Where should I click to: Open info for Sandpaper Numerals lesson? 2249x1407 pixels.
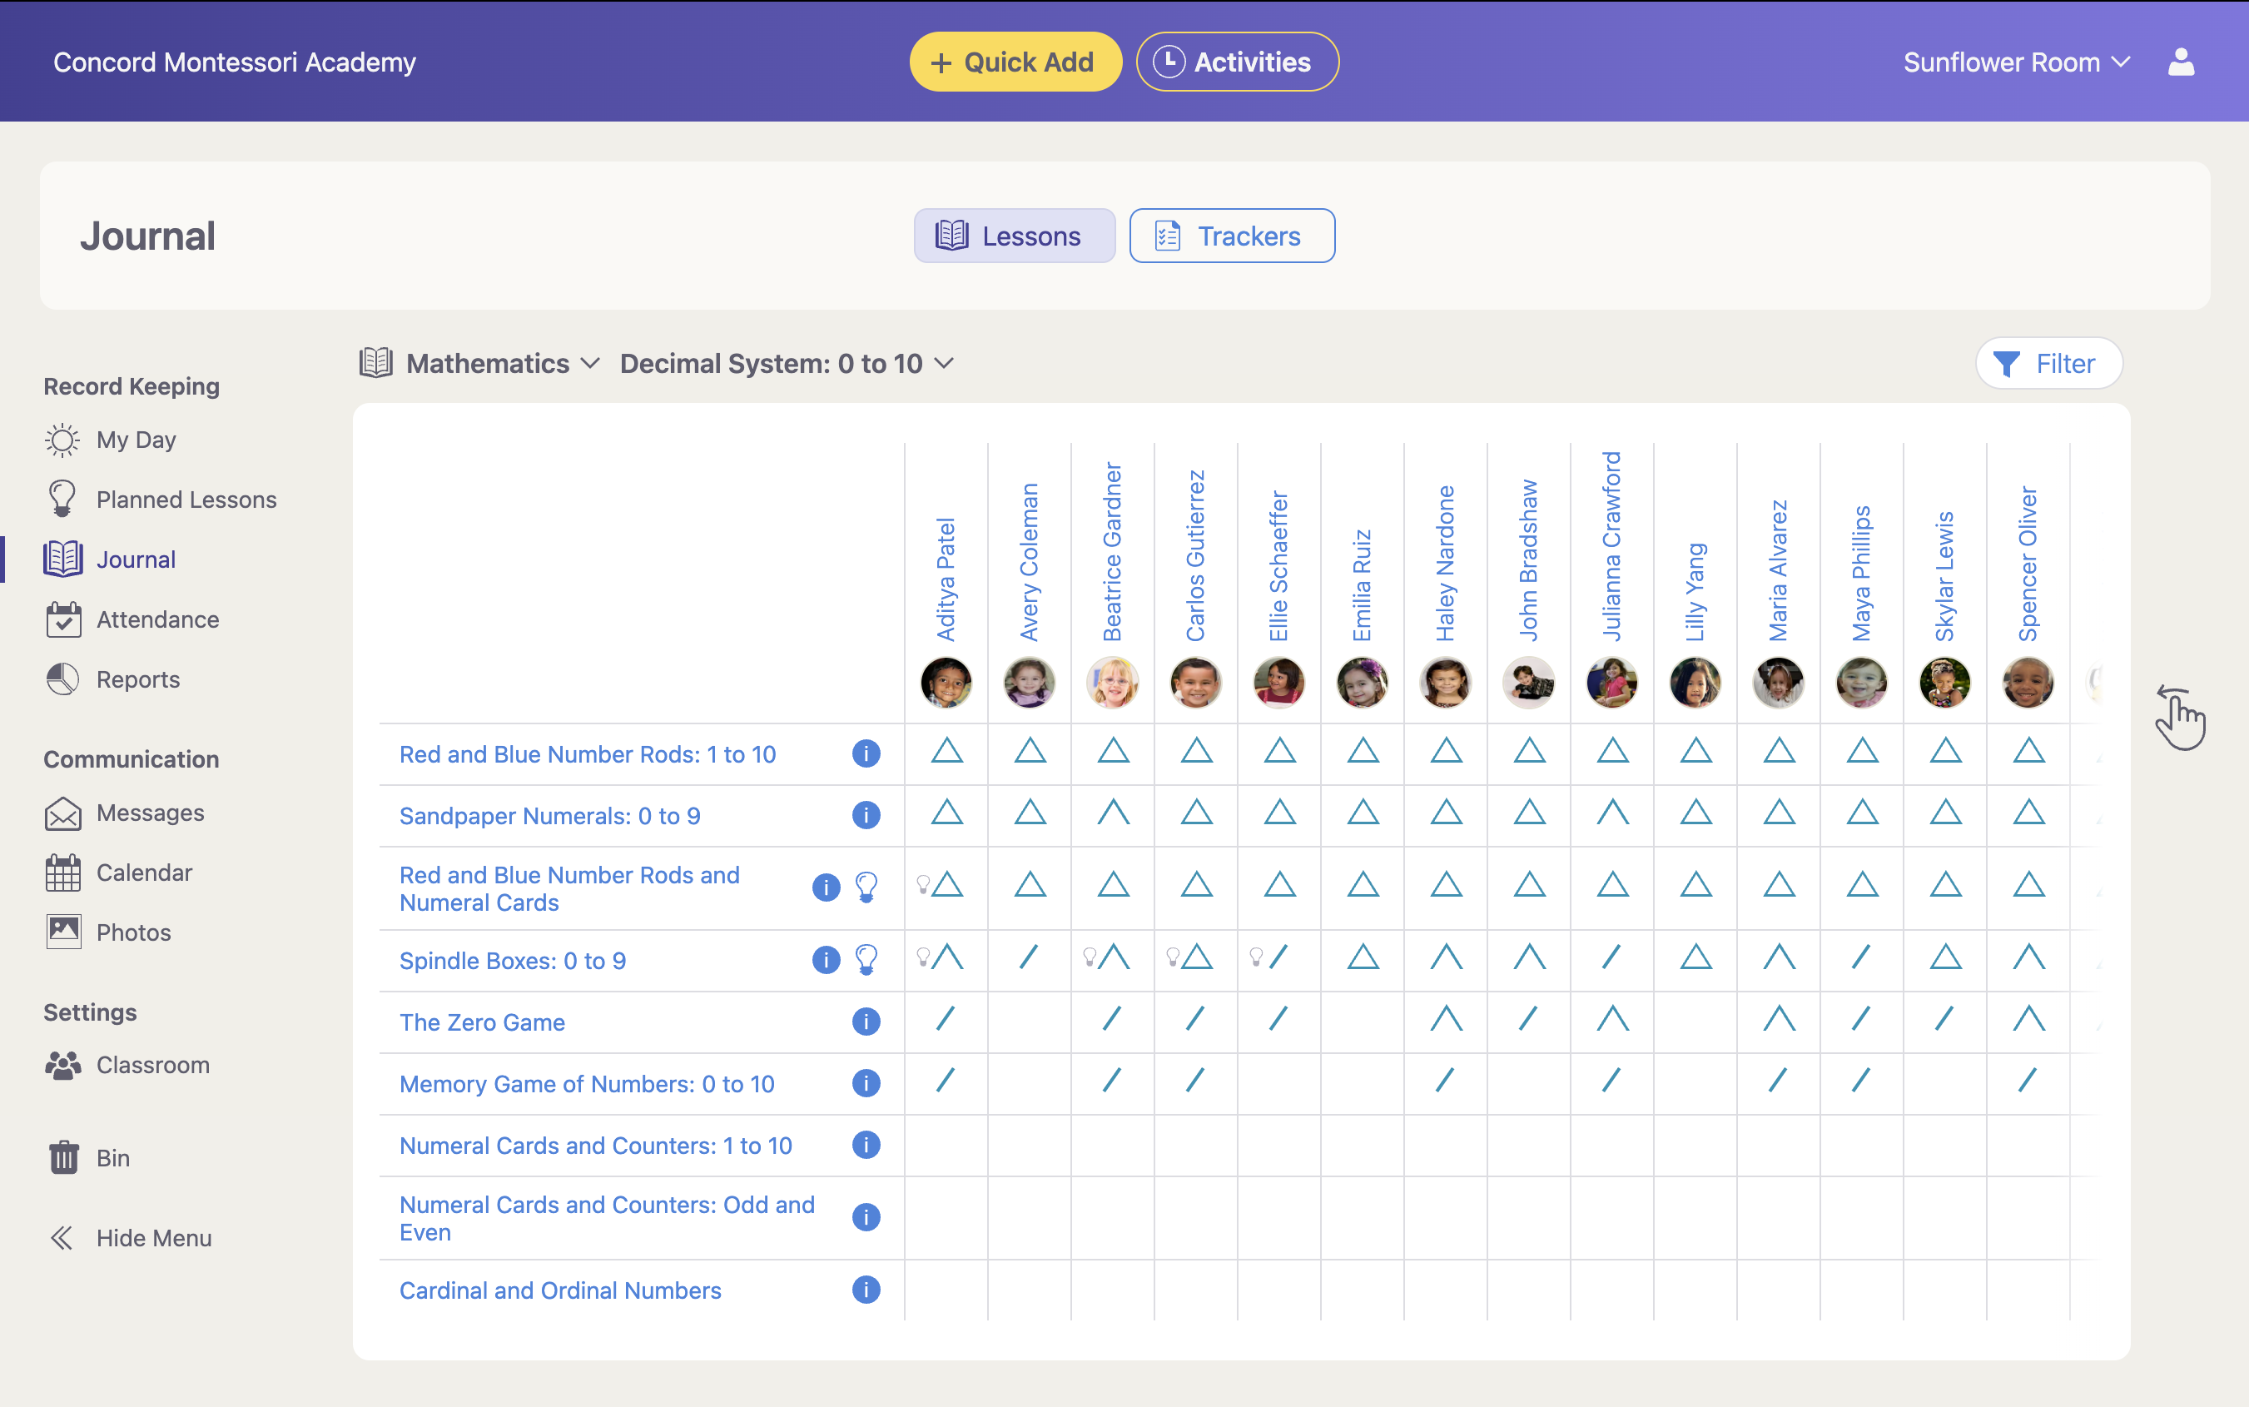coord(865,815)
